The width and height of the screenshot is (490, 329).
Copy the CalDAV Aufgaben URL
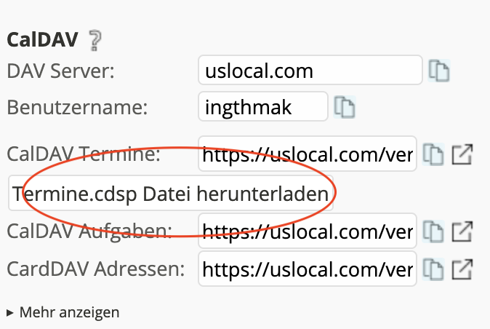click(433, 231)
